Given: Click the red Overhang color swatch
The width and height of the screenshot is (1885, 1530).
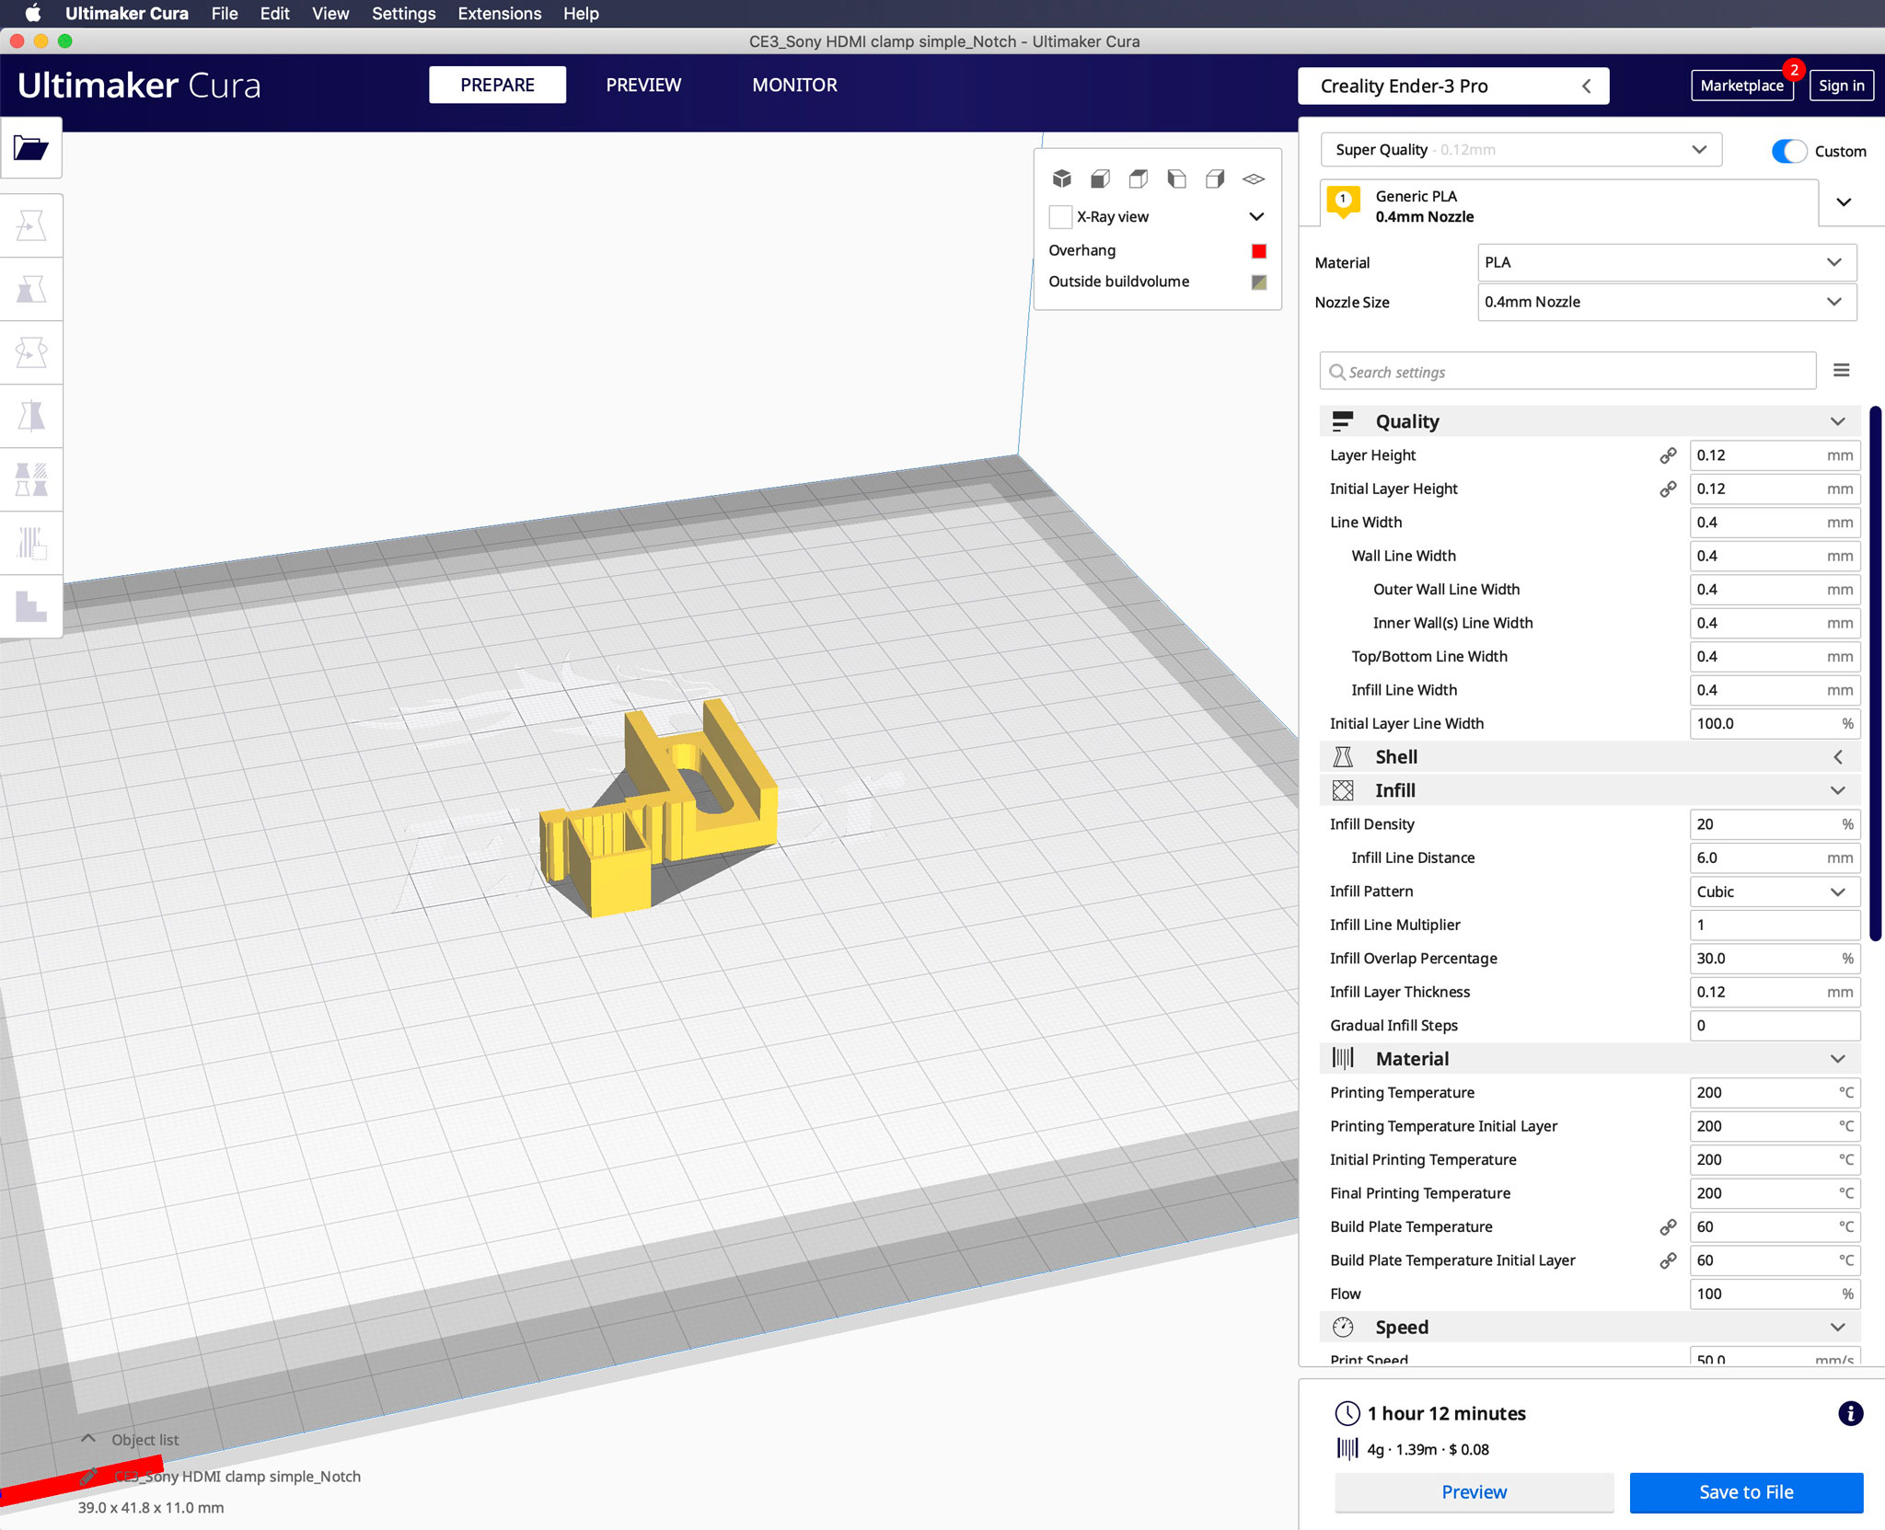Looking at the screenshot, I should click(1258, 250).
